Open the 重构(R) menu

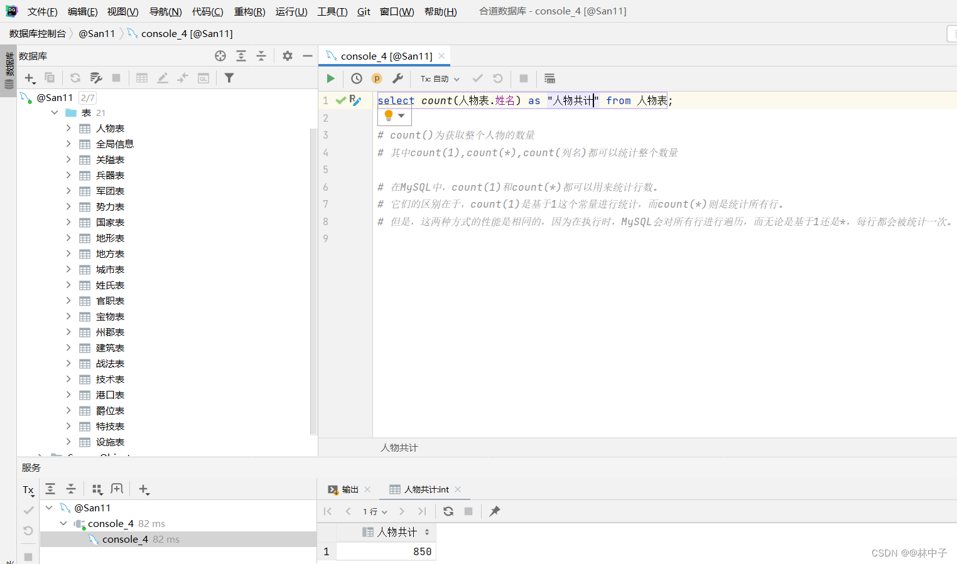coord(249,11)
